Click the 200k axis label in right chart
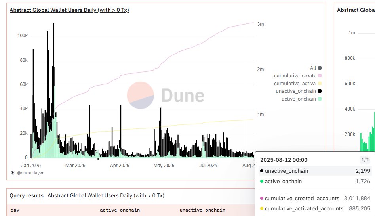The image size is (375, 216). click(x=350, y=134)
